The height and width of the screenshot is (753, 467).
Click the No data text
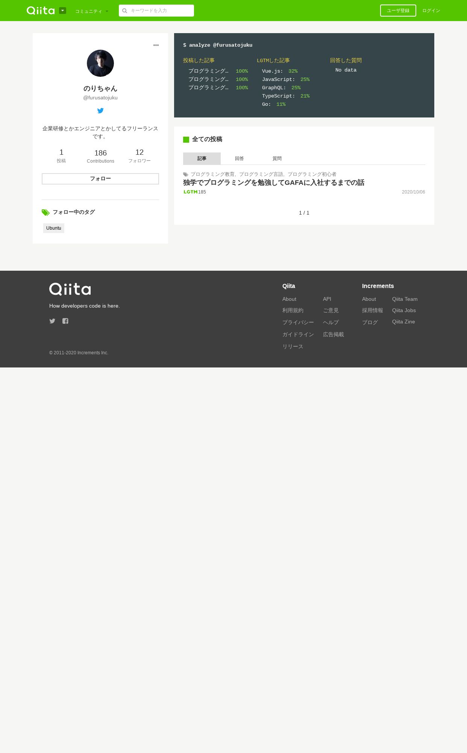point(346,70)
